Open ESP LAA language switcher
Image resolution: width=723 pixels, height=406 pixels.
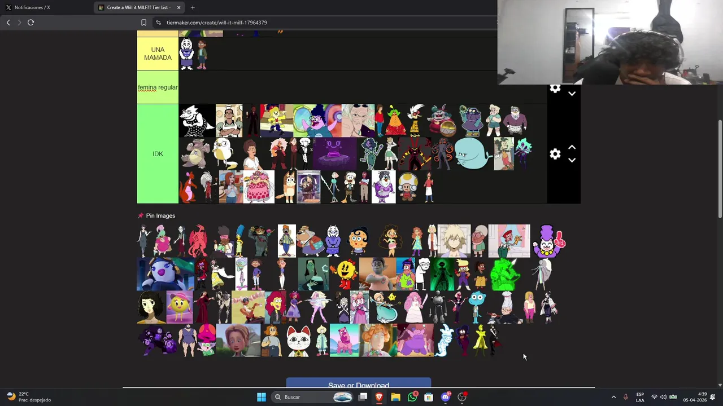640,397
